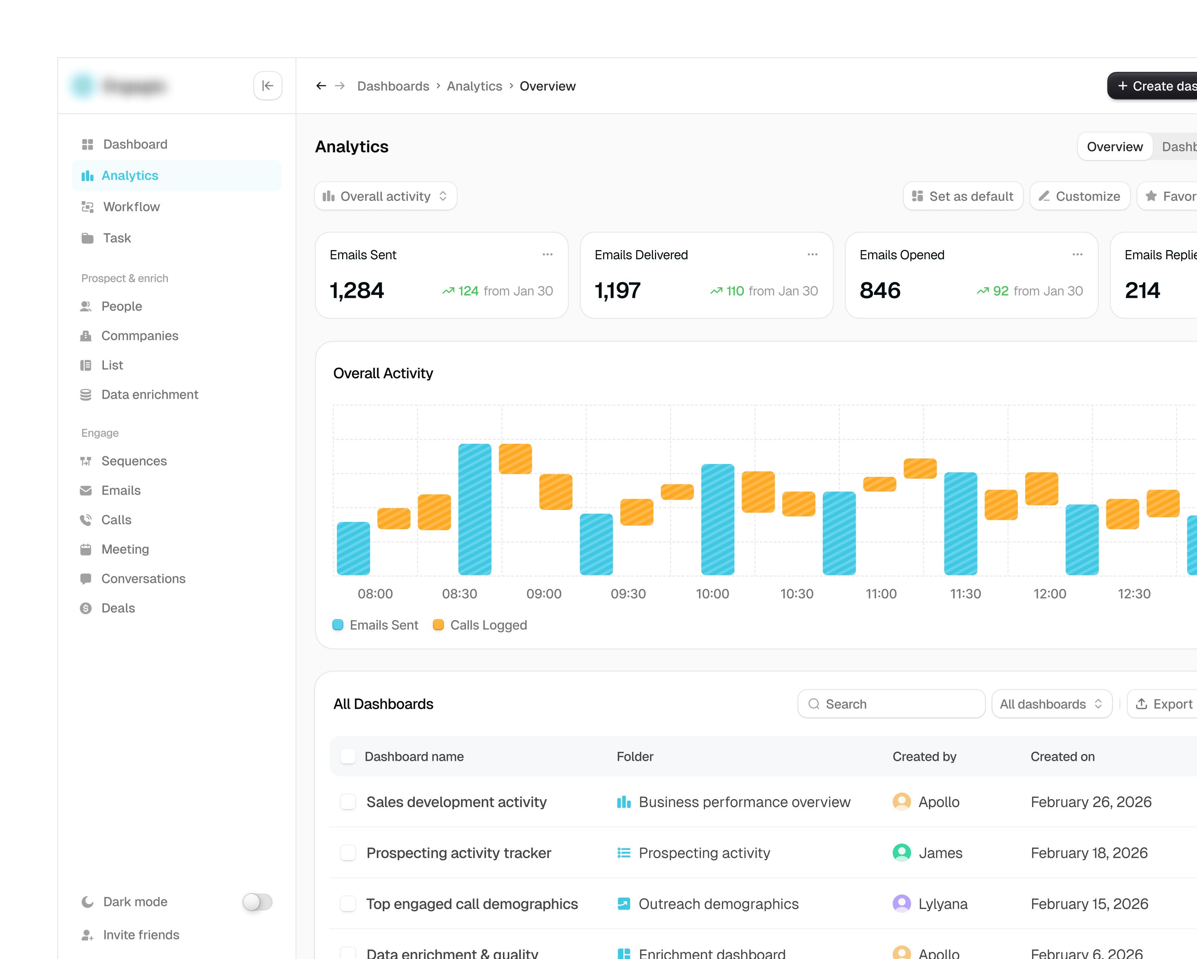Collapse the sidebar with the collapse icon
Screen dimensions: 1197x959
pyautogui.click(x=268, y=86)
